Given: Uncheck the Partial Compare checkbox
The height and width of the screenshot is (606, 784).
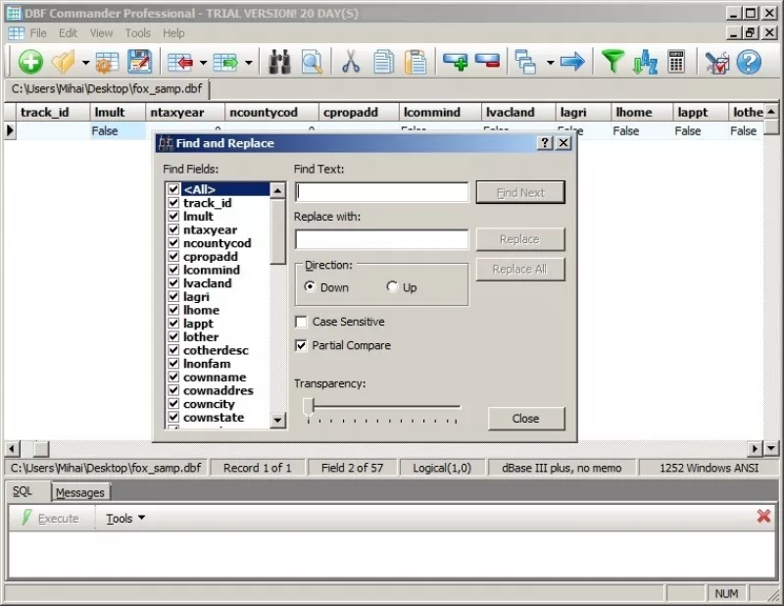Looking at the screenshot, I should [301, 345].
